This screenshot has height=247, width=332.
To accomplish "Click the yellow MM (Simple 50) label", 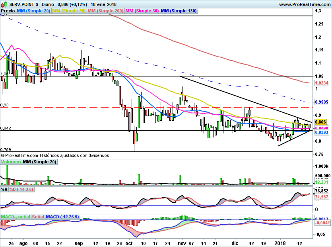I will click(68, 11).
